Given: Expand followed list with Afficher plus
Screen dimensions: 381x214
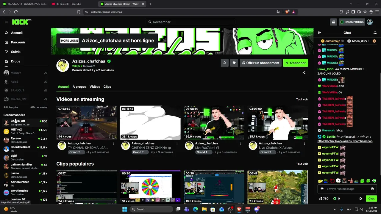Looking at the screenshot, I should 11,107.
